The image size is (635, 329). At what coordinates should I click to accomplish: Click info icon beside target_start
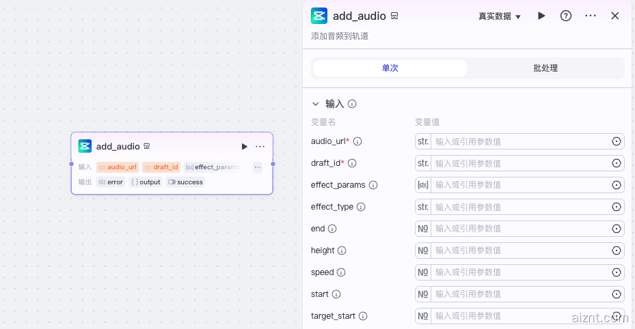pos(363,315)
